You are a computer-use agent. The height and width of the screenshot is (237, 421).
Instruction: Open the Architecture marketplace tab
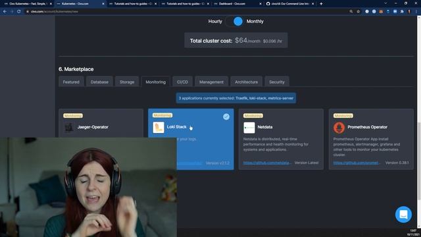(247, 82)
